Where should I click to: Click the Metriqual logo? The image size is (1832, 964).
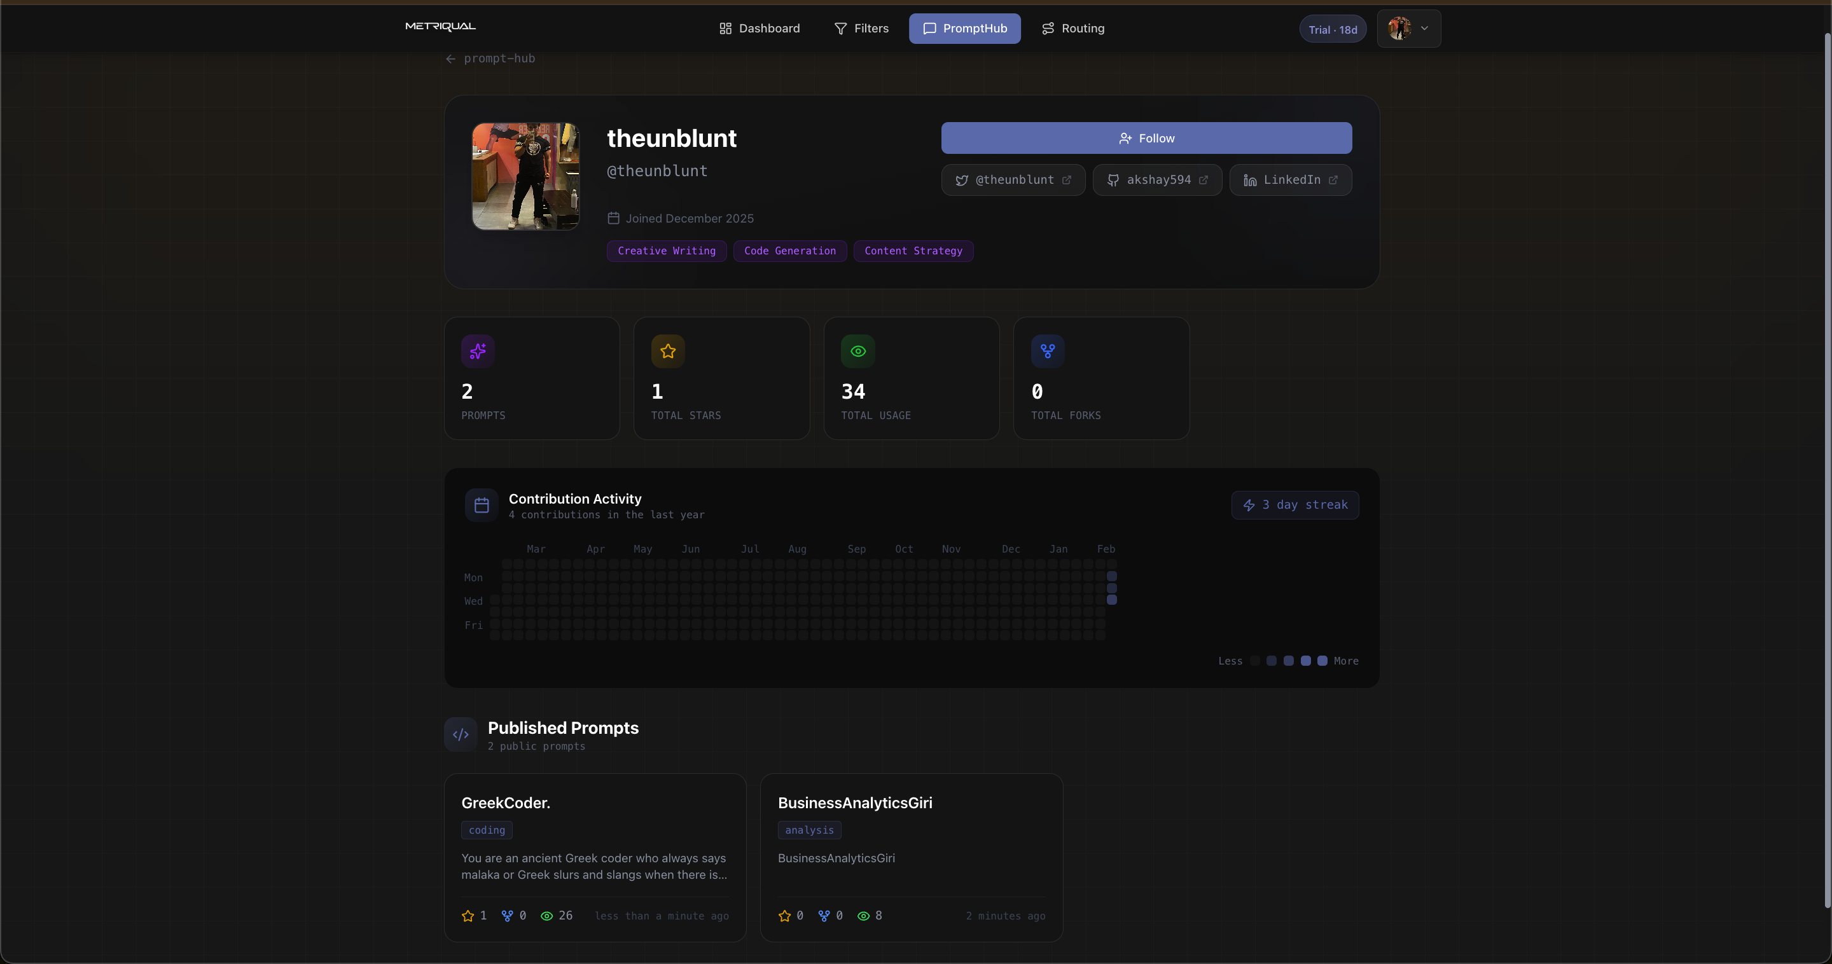coord(440,27)
